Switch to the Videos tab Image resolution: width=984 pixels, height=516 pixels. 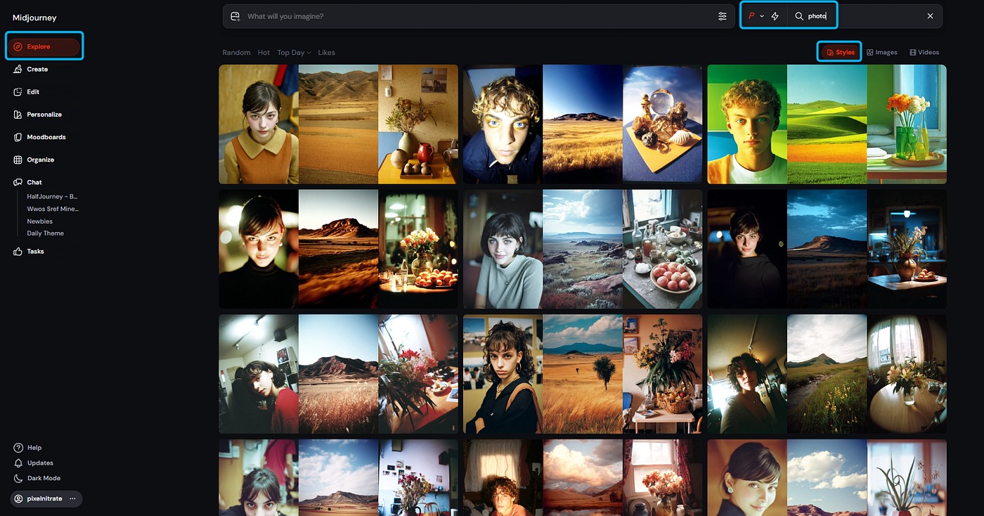click(924, 52)
